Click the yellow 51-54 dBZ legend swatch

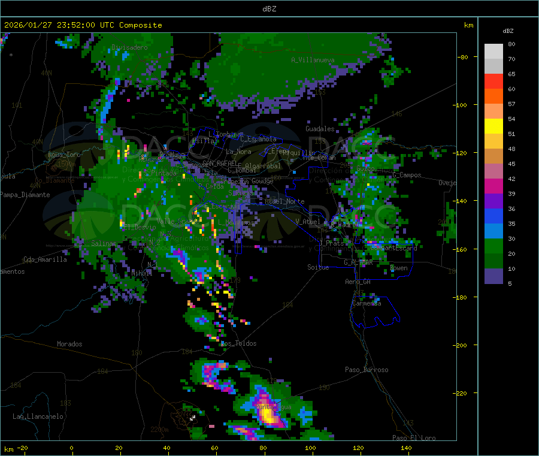click(x=493, y=126)
